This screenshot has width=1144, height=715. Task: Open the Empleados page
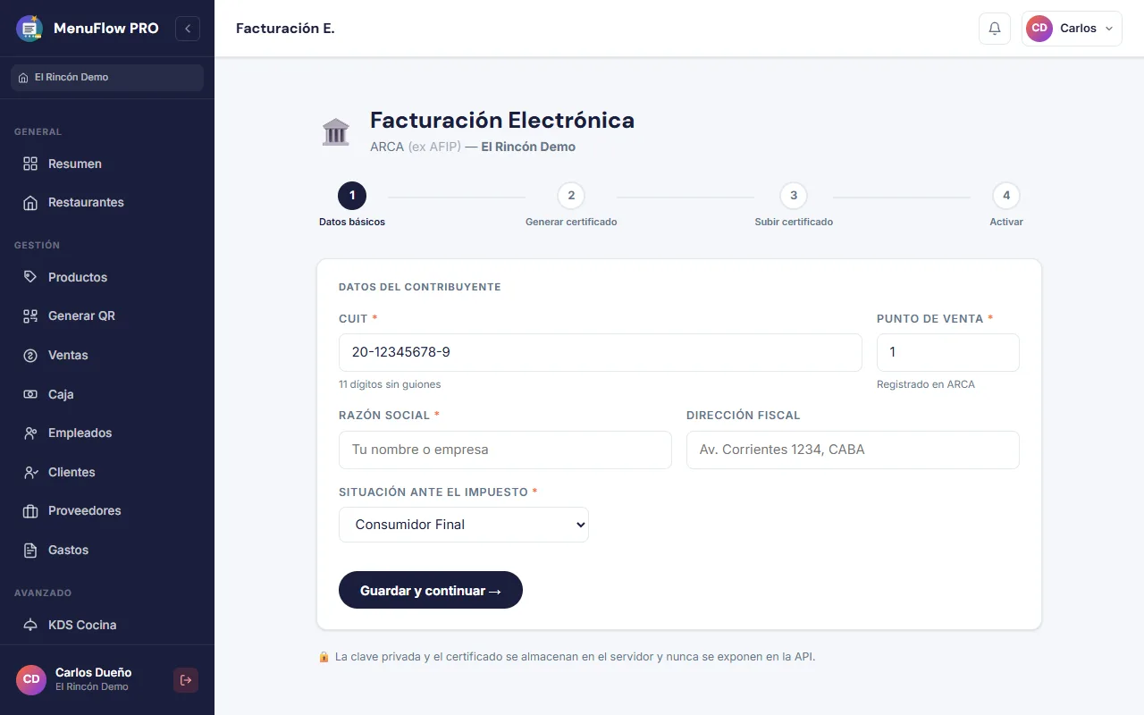(107, 433)
